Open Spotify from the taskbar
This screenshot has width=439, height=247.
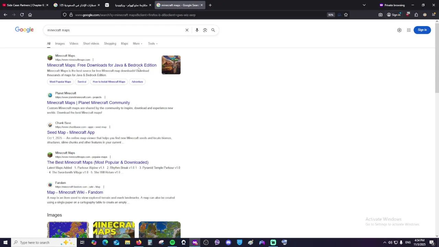pyautogui.click(x=172, y=243)
